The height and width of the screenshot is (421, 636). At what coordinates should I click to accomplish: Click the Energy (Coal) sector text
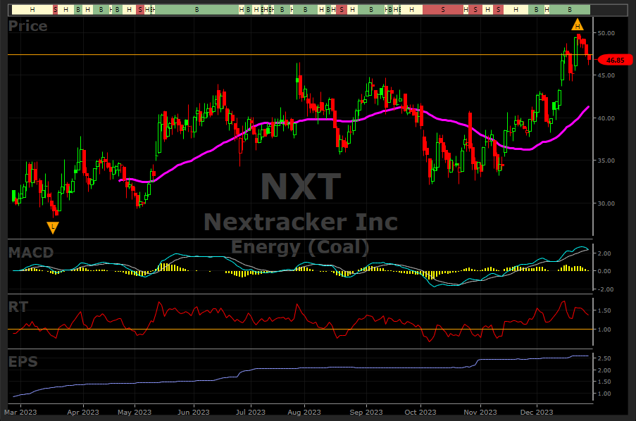click(301, 246)
